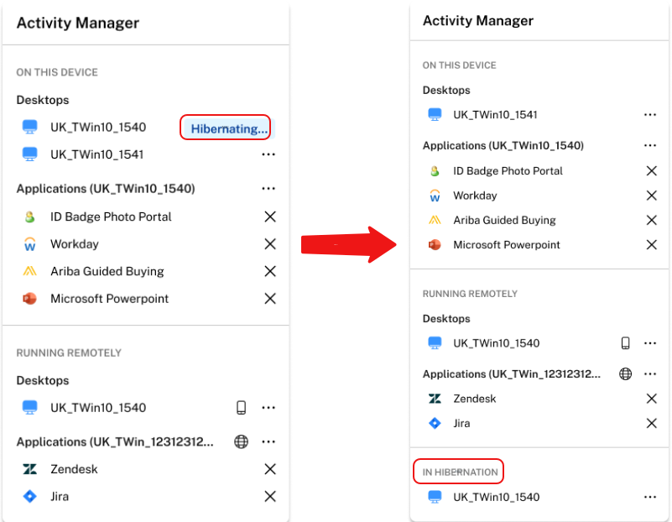Click the Jira icon in right panel

coord(435,423)
